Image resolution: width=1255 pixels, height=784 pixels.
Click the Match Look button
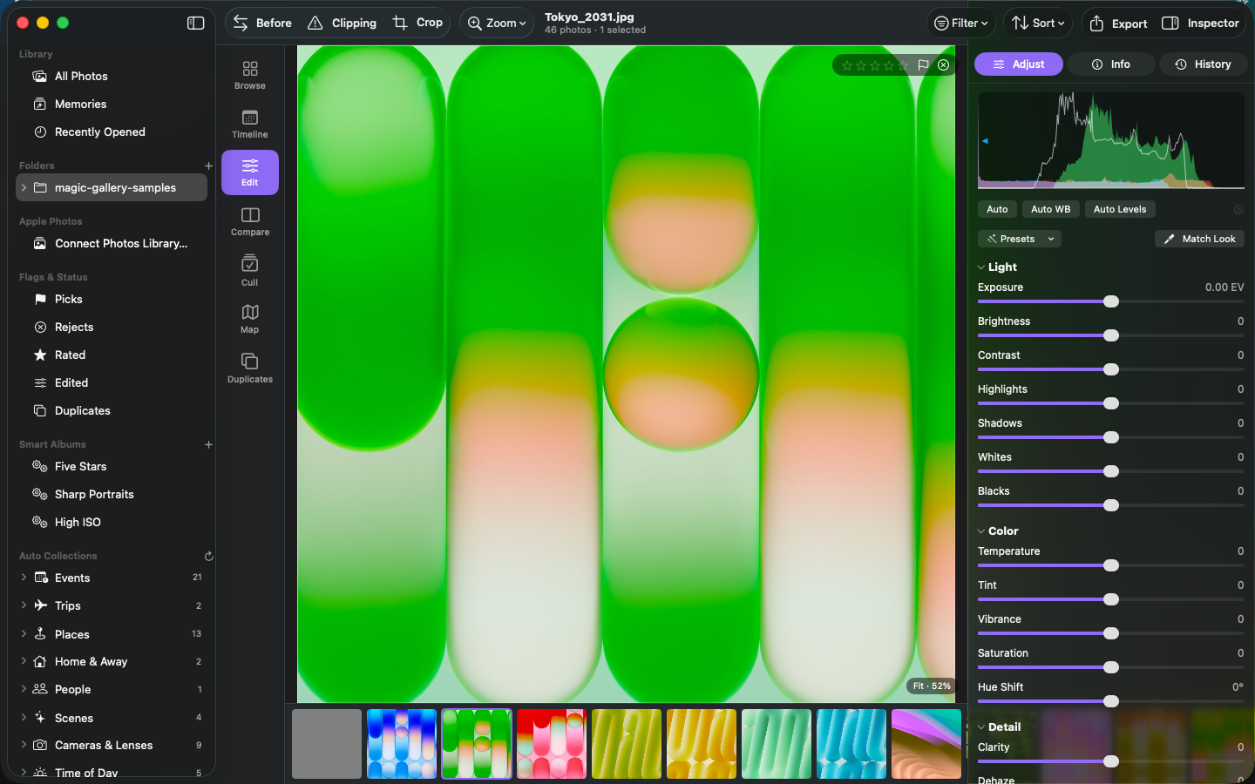pos(1199,239)
